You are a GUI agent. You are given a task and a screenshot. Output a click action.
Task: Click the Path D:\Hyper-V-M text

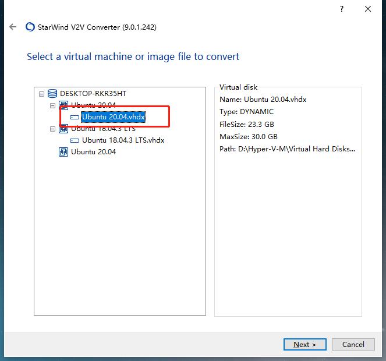[x=287, y=149]
